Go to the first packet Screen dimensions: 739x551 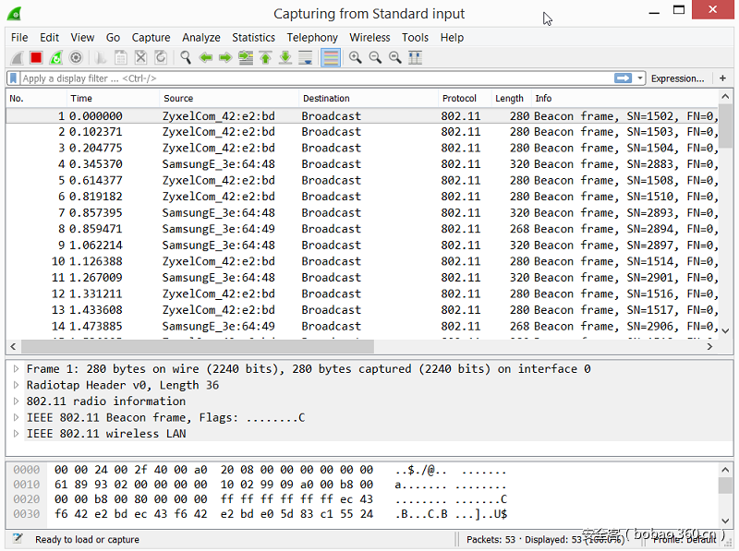[265, 58]
